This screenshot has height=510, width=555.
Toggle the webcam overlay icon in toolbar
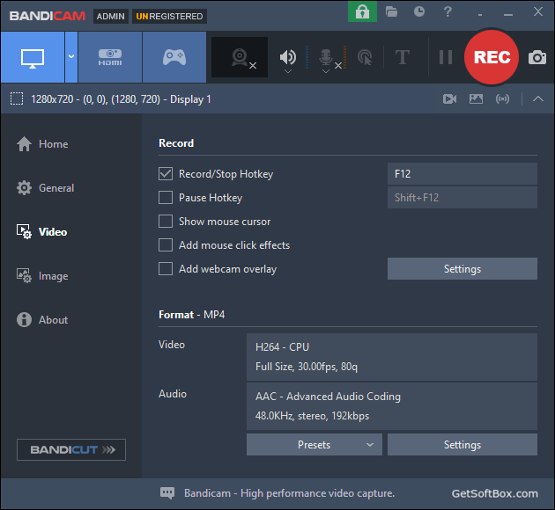240,57
